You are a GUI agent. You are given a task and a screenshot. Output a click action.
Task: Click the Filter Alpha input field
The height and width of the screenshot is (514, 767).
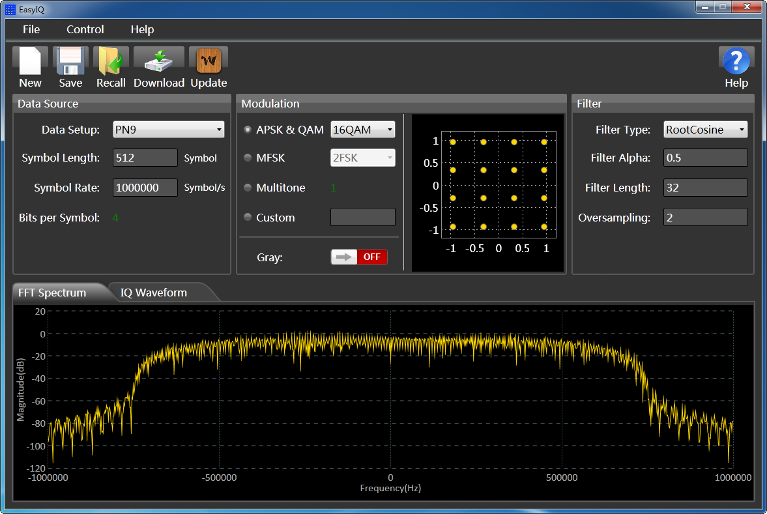tap(705, 158)
